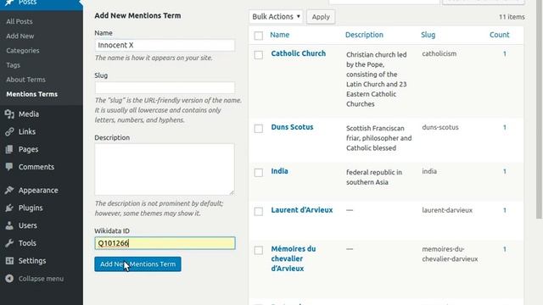Open the Tools menu label
This screenshot has width=543, height=305.
pyautogui.click(x=27, y=243)
